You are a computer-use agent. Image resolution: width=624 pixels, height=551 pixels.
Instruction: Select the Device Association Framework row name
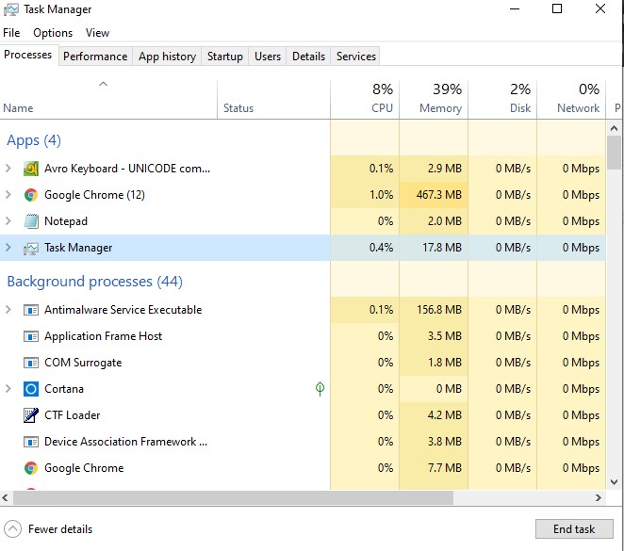125,442
